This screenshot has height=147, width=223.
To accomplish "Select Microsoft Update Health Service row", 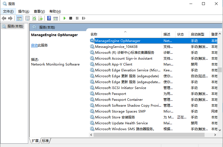I will tap(154, 123).
